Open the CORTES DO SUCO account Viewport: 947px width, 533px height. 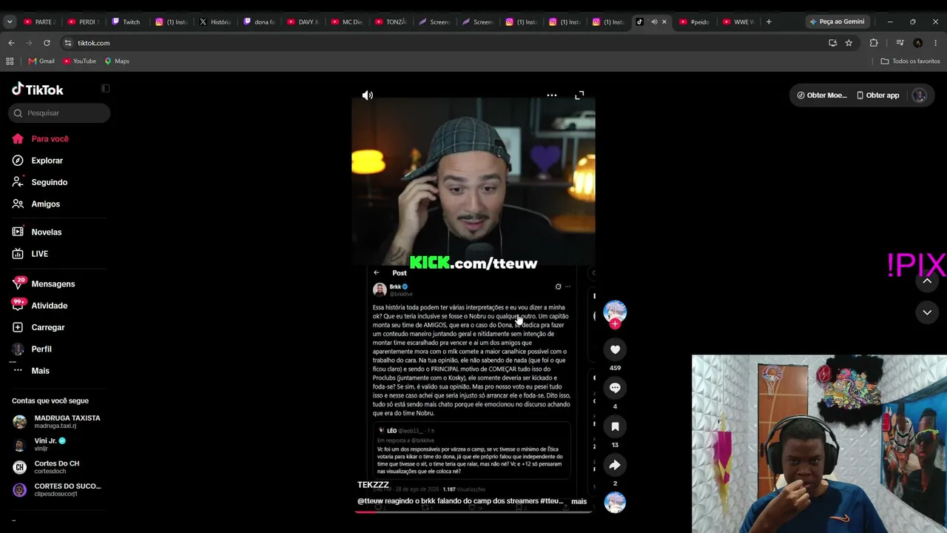(x=59, y=490)
